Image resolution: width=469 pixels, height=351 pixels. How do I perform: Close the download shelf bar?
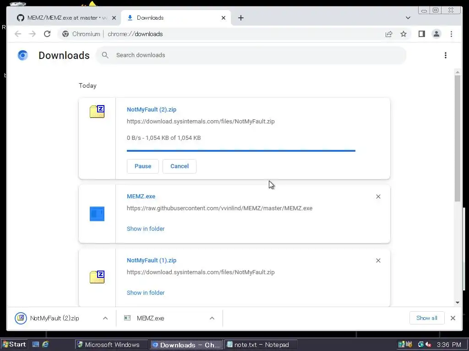pyautogui.click(x=453, y=318)
